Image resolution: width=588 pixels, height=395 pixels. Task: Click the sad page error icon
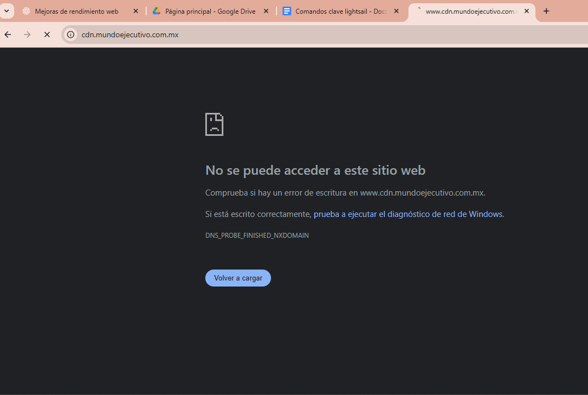(x=214, y=124)
